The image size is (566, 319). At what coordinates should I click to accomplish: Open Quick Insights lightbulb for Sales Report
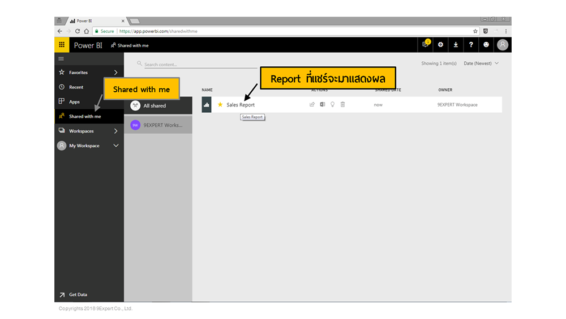[x=332, y=104]
